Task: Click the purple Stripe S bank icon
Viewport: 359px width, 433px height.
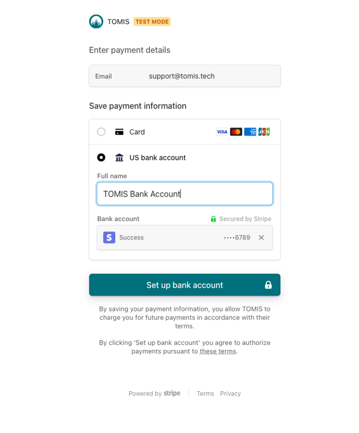Action: pos(109,237)
